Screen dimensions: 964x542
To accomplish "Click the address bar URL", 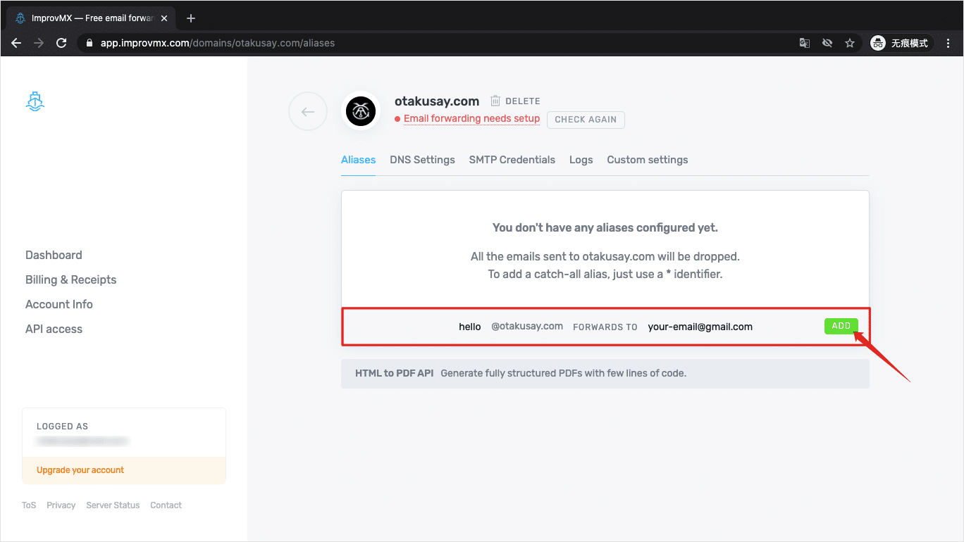I will coord(218,43).
